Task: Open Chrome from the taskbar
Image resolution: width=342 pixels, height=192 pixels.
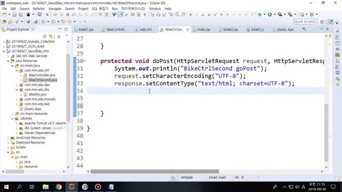Action: [59, 187]
